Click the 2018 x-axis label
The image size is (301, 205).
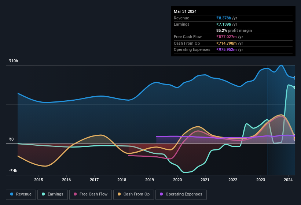pyautogui.click(x=122, y=180)
